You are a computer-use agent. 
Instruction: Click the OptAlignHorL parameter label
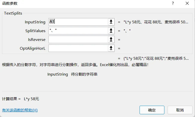33,48
